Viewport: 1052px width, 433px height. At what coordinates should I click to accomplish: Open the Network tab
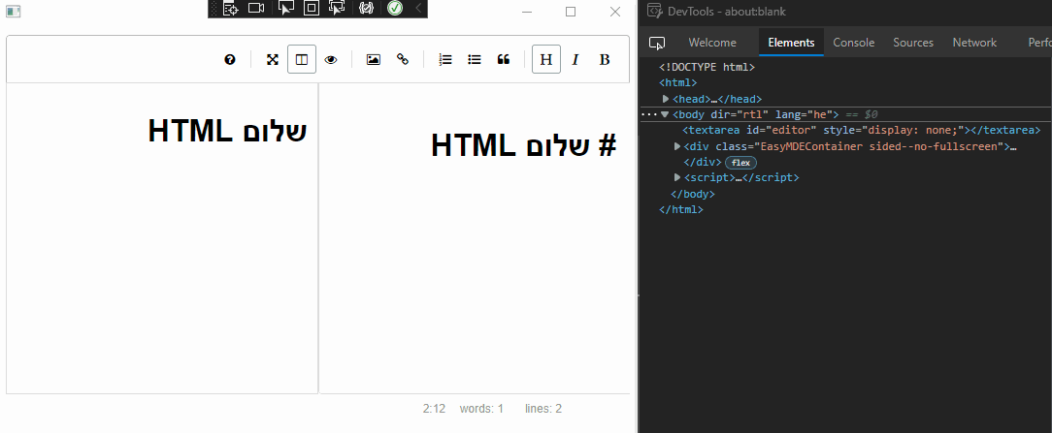(x=974, y=43)
